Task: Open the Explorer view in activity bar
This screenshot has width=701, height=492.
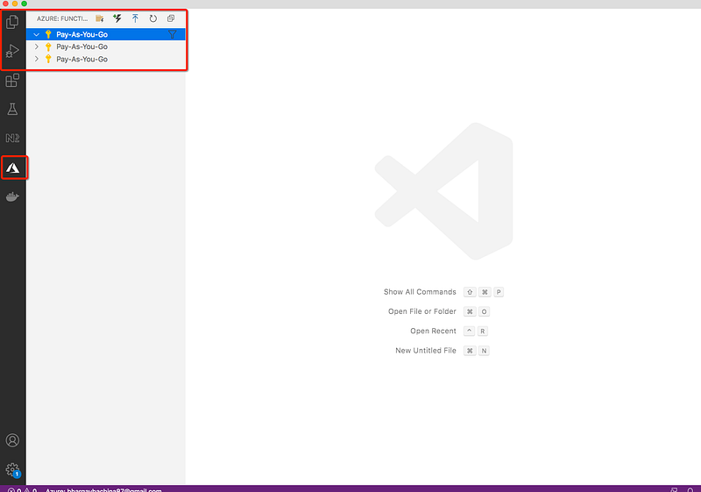Action: [x=12, y=21]
